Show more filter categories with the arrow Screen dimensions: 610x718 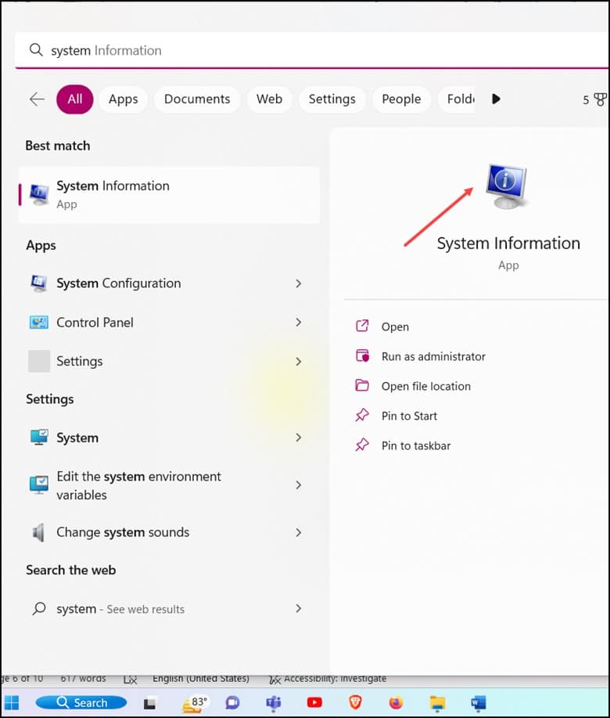[x=496, y=99]
